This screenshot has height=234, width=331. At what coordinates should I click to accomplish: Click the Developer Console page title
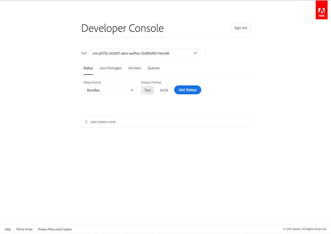[122, 28]
